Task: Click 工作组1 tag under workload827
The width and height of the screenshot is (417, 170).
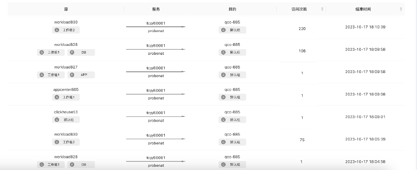Action: tap(51, 75)
